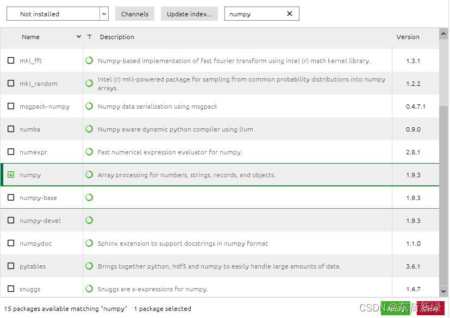Screen dimensions: 450x318
Task: Click the package type icon for numpy-devel
Action: tap(89, 220)
